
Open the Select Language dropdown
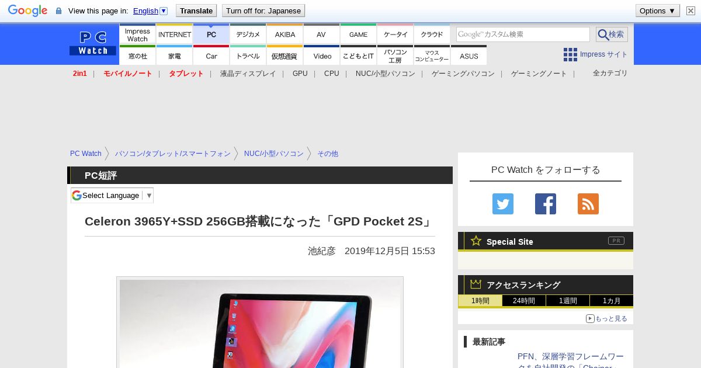coord(112,195)
